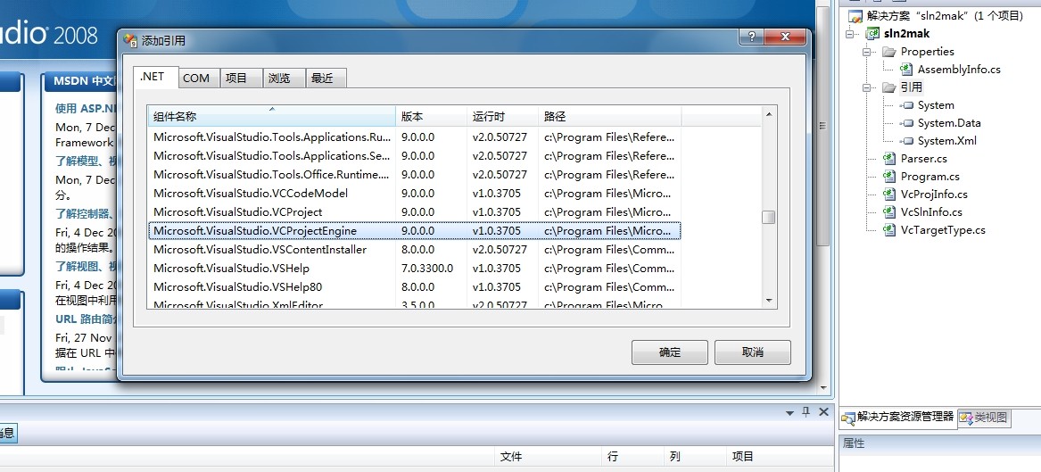
Task: Sort by the 行 column in bottom panel
Action: (632, 457)
